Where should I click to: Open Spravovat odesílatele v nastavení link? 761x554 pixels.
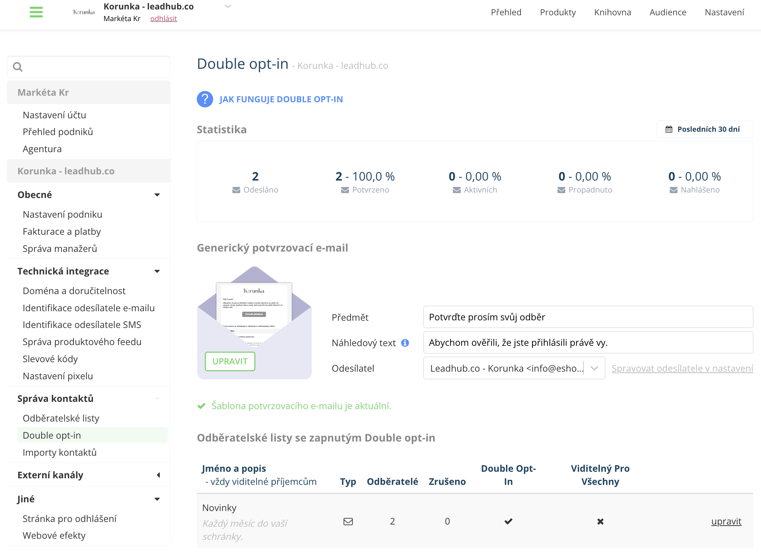(x=682, y=368)
